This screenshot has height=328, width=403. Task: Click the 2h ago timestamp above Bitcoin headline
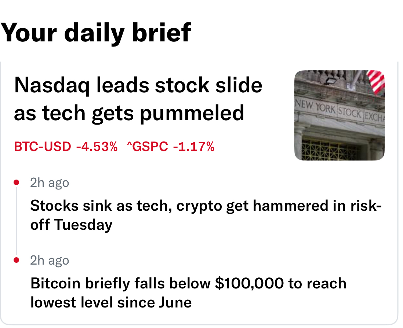tap(50, 261)
